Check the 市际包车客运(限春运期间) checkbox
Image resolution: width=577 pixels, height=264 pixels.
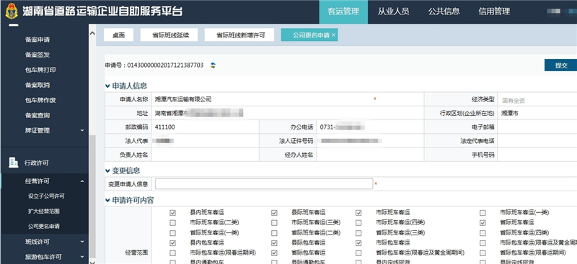coord(172,253)
